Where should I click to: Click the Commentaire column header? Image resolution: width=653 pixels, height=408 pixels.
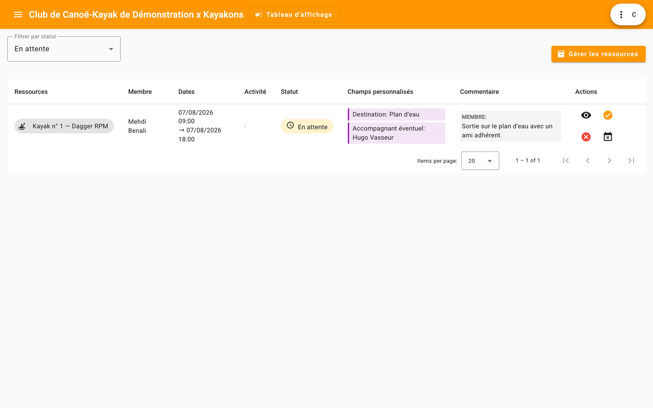pos(480,92)
